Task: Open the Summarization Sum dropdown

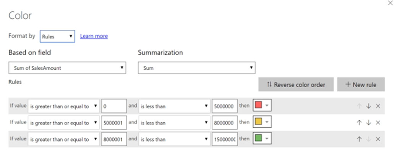Action: pos(196,68)
